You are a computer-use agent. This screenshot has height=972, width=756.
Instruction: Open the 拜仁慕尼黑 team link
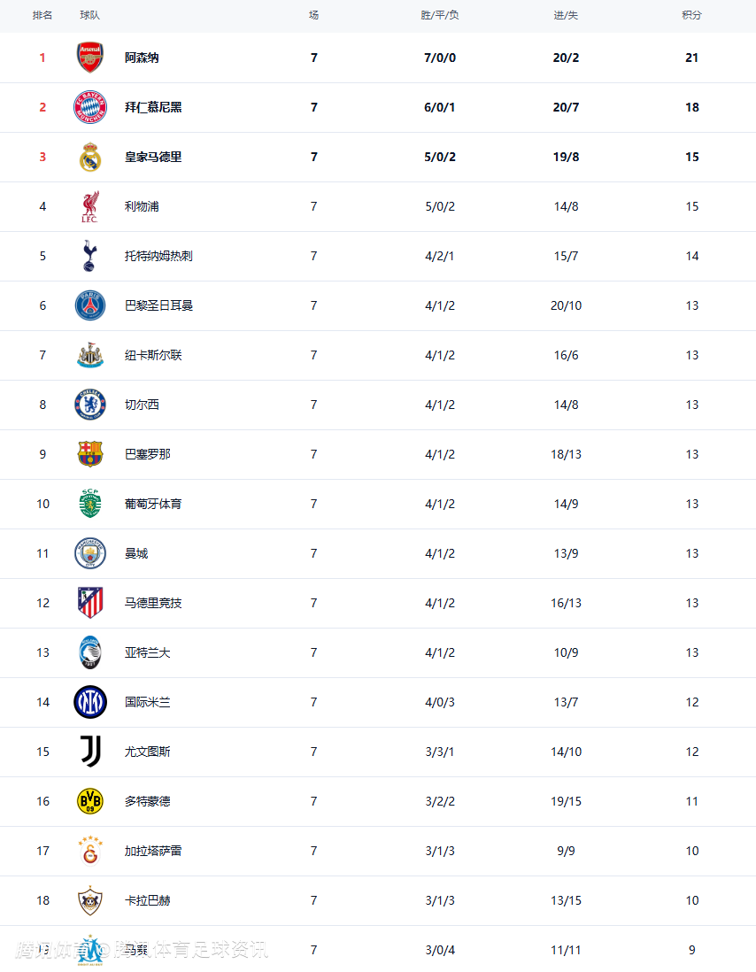click(153, 107)
